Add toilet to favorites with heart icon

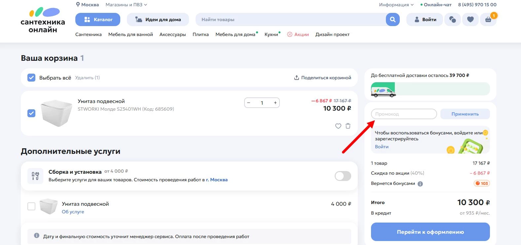[x=338, y=126]
